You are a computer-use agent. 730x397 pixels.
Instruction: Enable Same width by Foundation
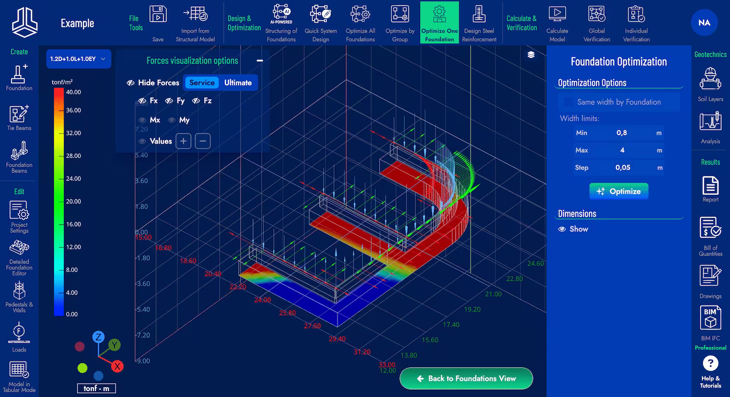pos(568,102)
